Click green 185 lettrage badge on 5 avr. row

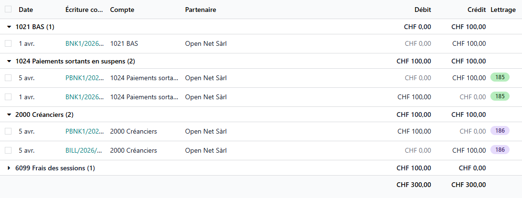(499, 77)
